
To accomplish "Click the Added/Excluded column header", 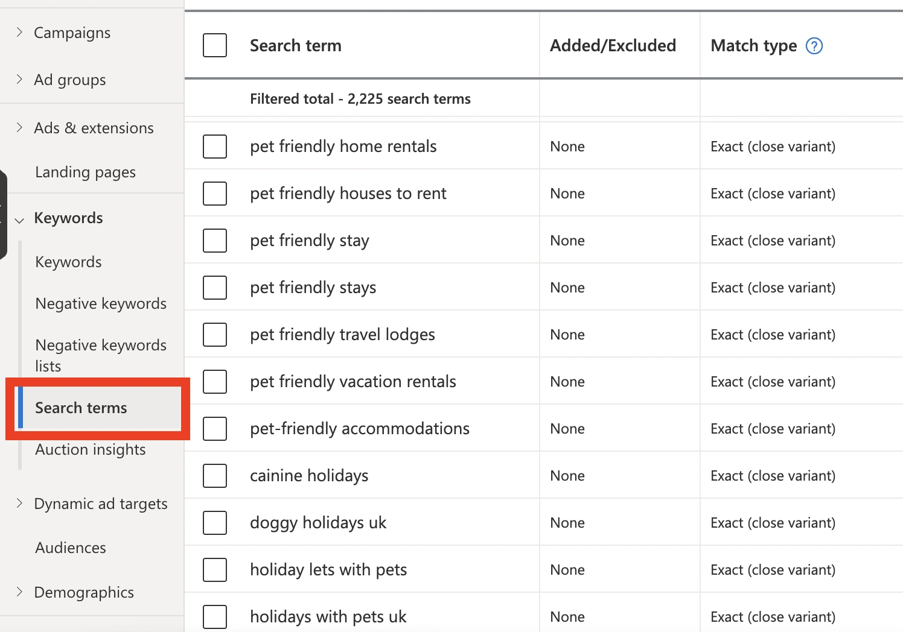I will click(x=613, y=46).
